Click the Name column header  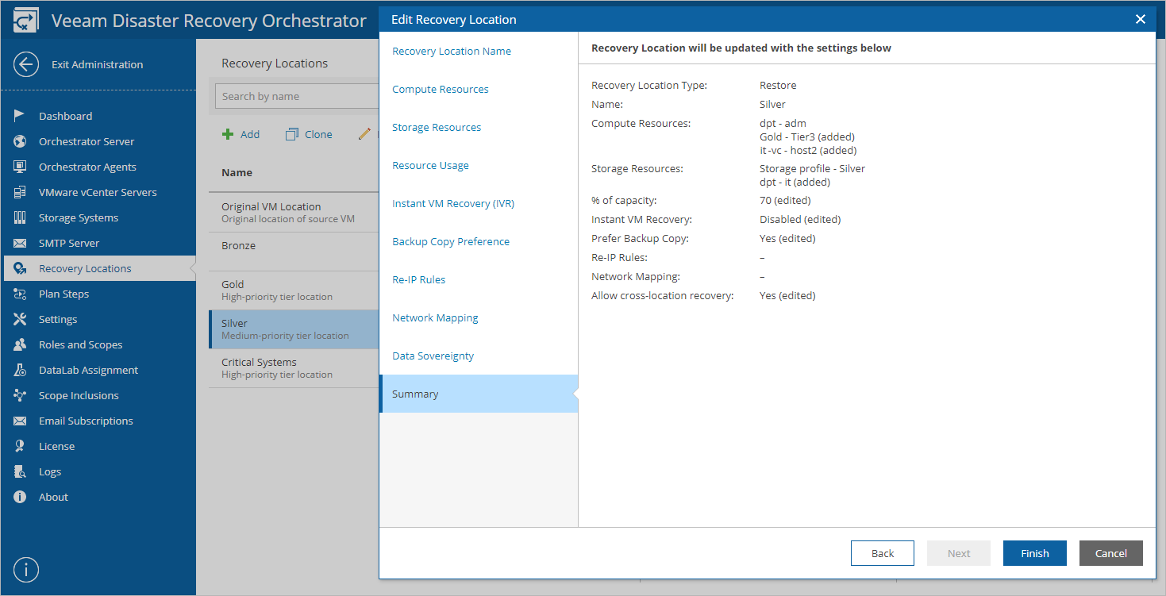coord(237,172)
